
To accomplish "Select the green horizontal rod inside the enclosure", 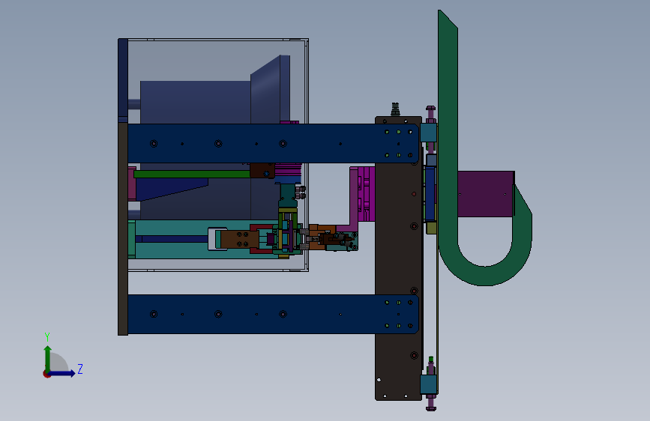I will (x=191, y=175).
